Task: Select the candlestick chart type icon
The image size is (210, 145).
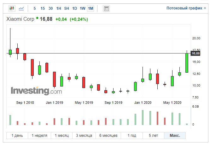Action: [x=12, y=8]
